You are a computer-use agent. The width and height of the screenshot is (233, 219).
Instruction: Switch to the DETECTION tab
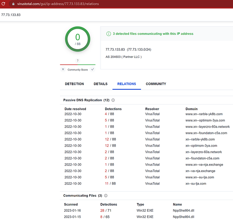click(74, 84)
